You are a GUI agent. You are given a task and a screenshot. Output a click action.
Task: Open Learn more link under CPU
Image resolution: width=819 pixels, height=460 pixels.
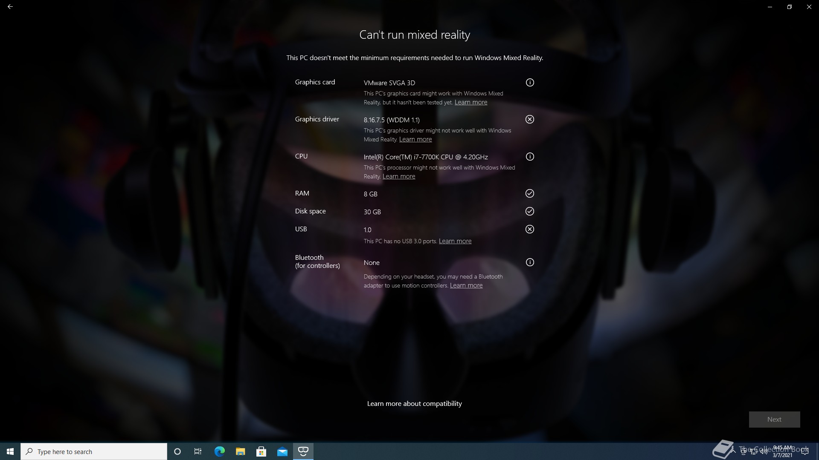point(399,176)
